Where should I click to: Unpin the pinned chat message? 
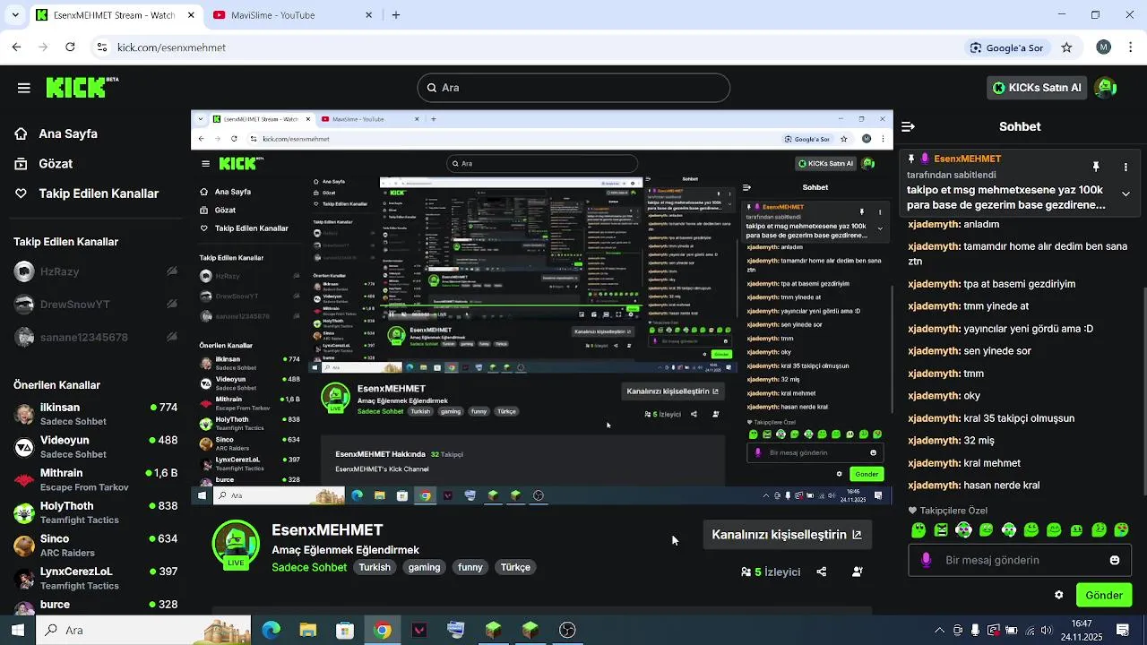1095,168
